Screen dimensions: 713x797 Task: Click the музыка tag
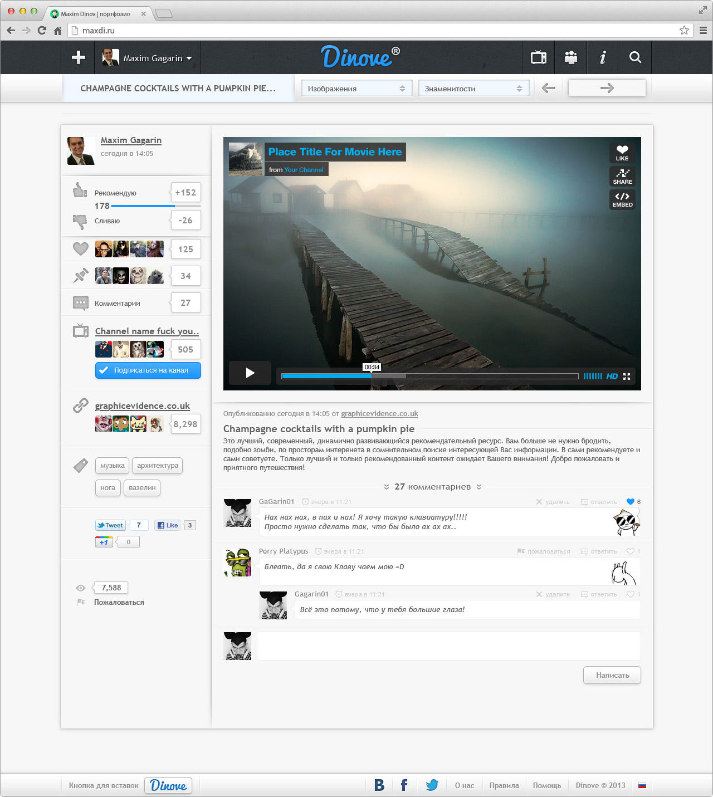click(x=113, y=466)
